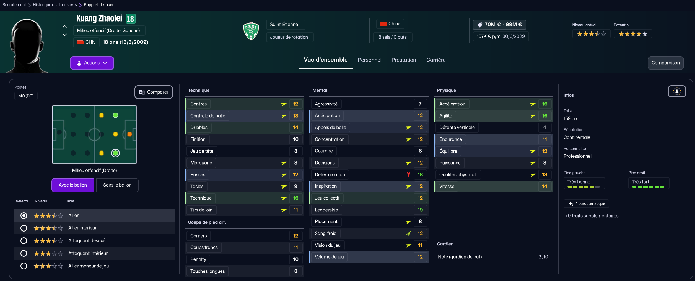Switch to Sans le ballon view
The image size is (695, 281).
tap(117, 185)
